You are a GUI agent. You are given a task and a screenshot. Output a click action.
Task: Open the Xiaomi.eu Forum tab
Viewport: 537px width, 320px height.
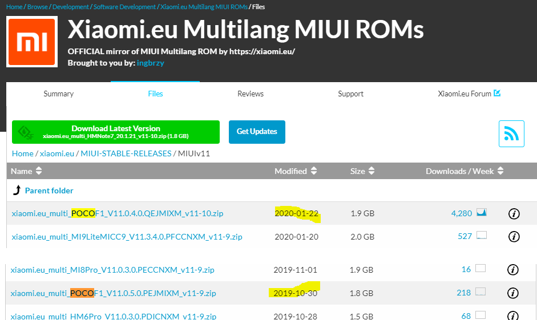click(x=465, y=94)
